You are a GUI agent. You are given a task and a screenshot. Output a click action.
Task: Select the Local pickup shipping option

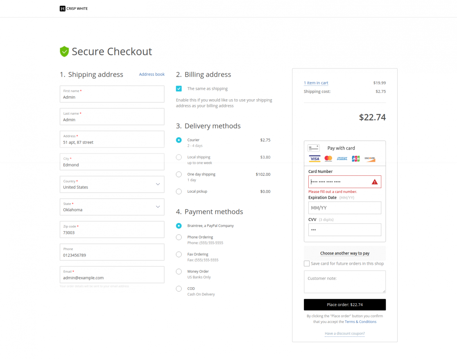click(179, 191)
